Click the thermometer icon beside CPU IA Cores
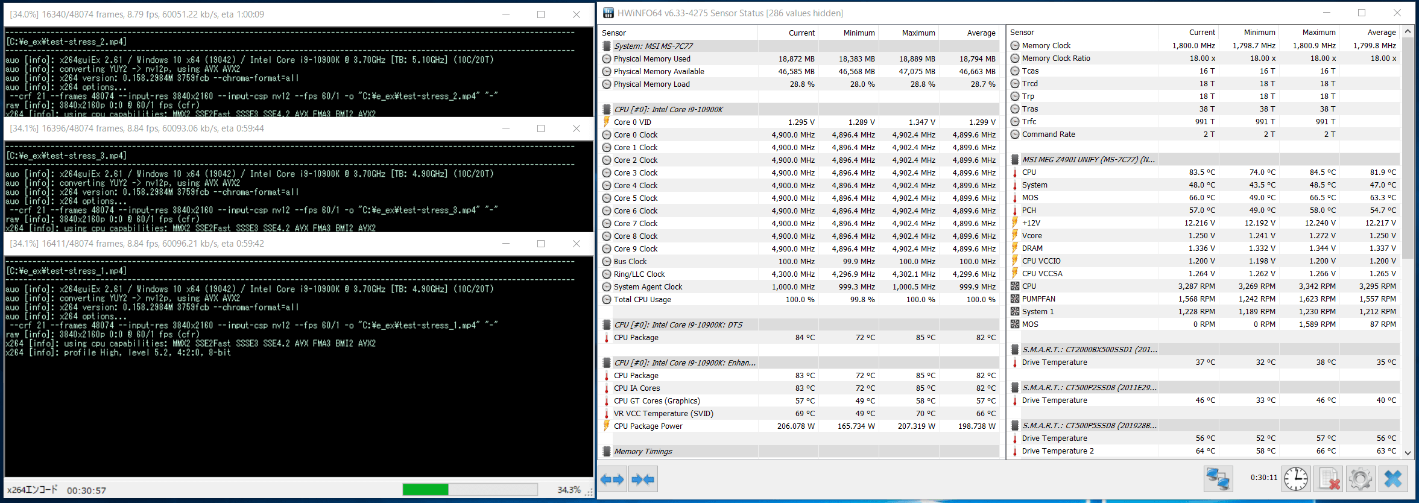The image size is (1419, 503). (607, 388)
